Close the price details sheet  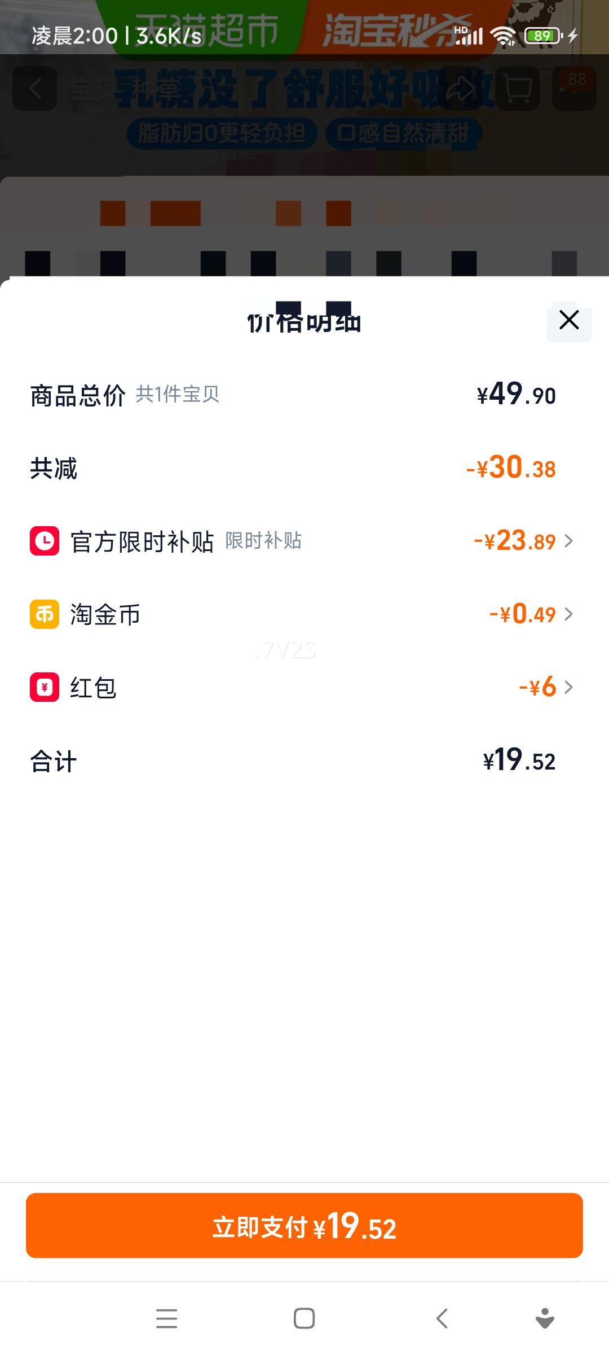[568, 320]
